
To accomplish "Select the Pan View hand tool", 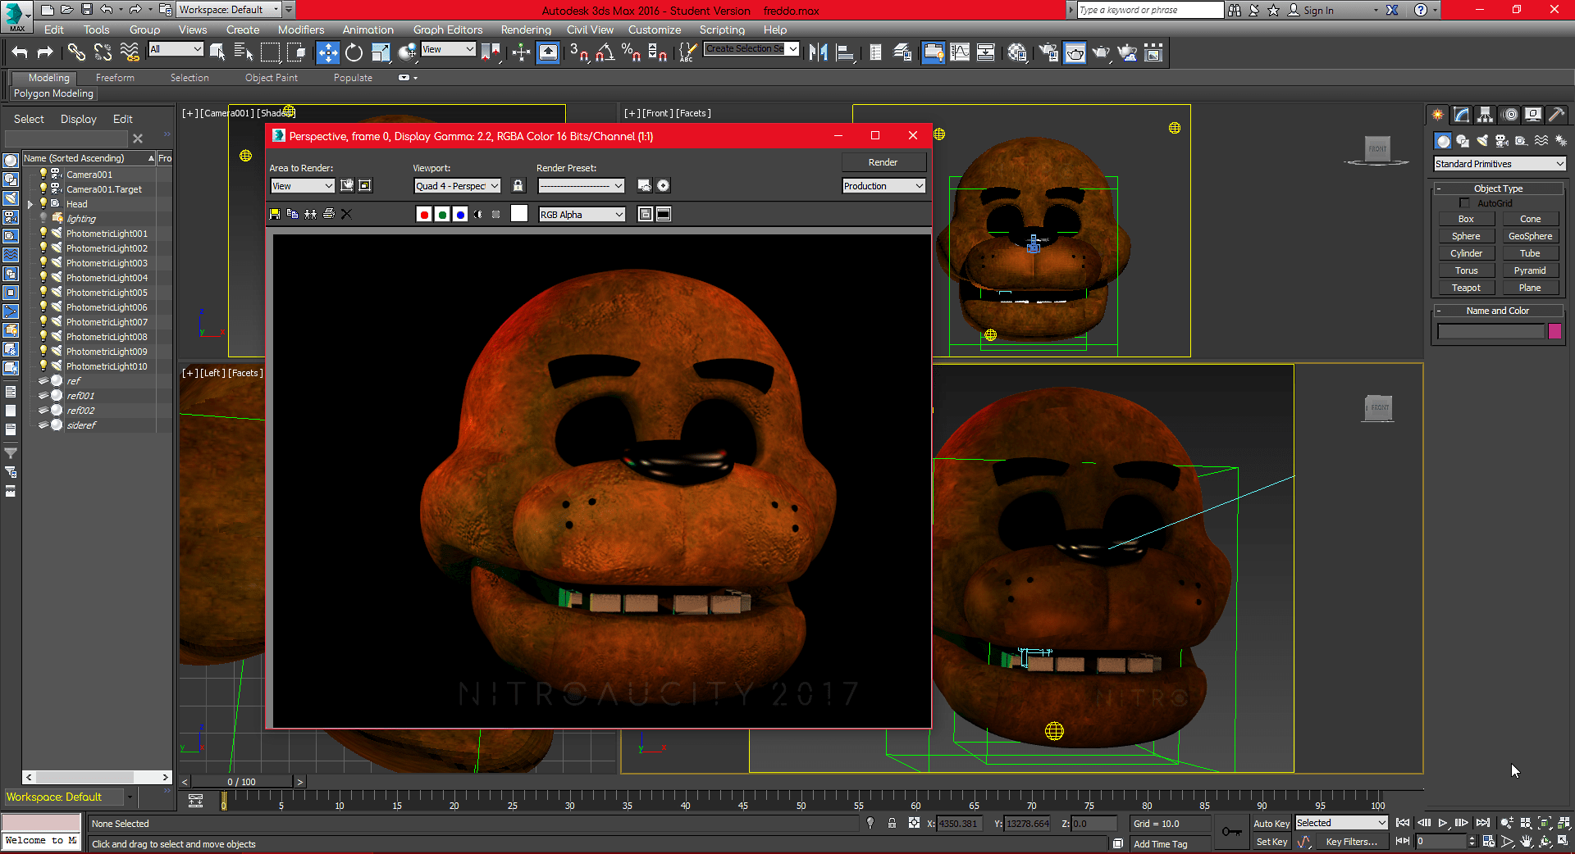I will click(x=1527, y=841).
